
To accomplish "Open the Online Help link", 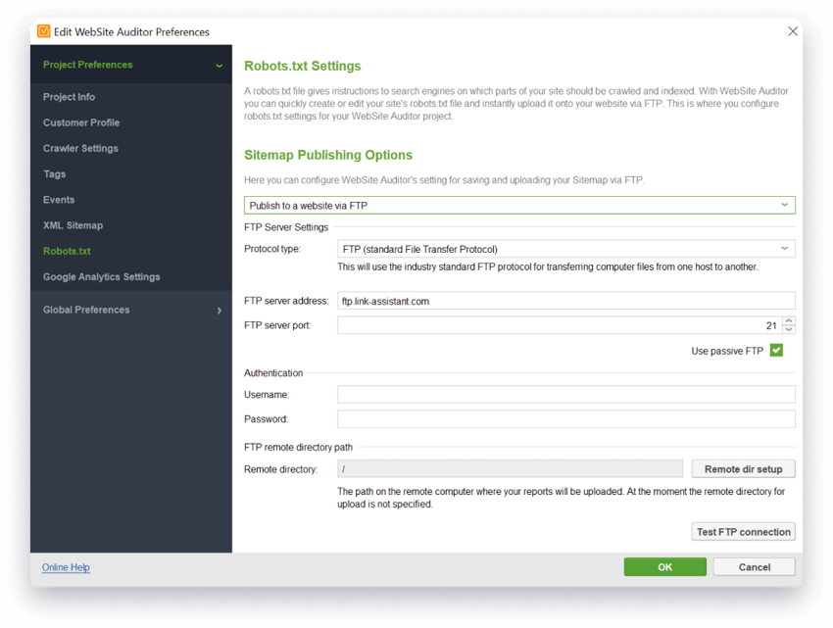I will click(65, 567).
